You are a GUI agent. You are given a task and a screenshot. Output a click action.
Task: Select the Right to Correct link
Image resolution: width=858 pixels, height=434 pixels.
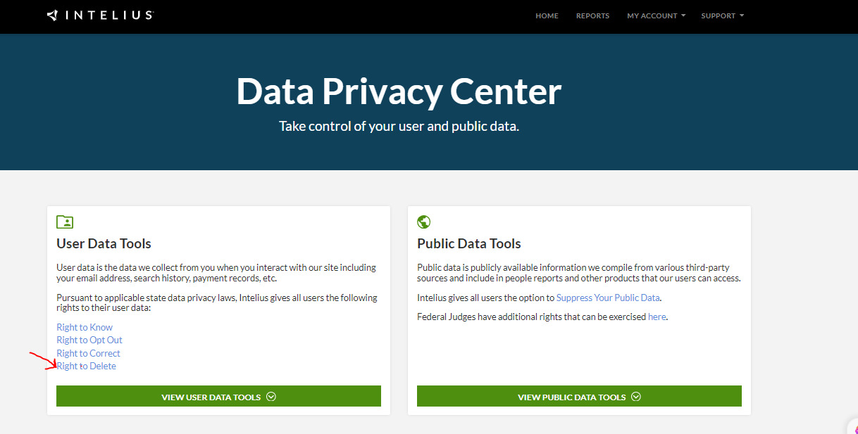(88, 353)
